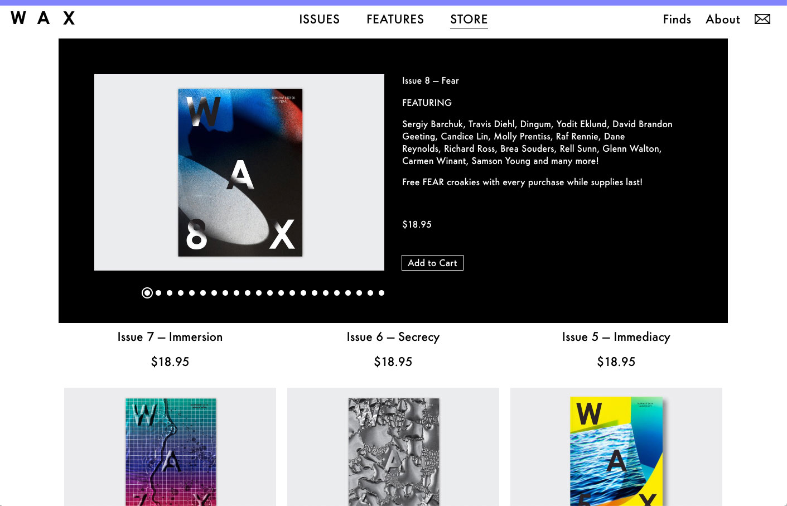Add Issue 8 — Fear to cart
Viewport: 787px width, 506px height.
pyautogui.click(x=432, y=262)
